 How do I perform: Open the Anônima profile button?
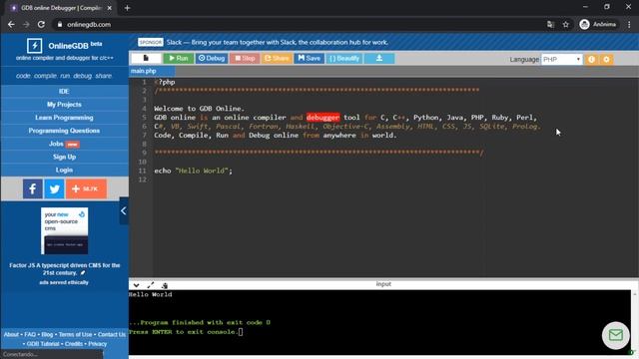click(x=598, y=24)
